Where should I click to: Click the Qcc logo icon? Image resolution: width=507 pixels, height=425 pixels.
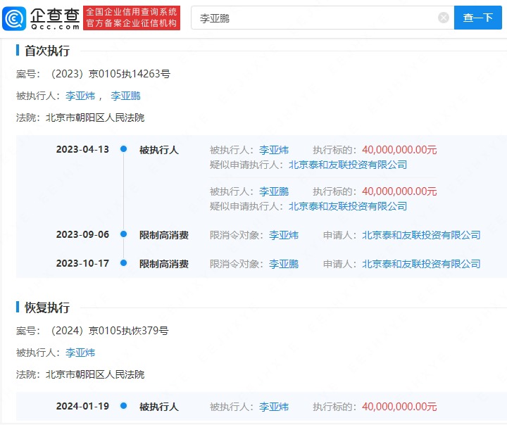click(x=14, y=18)
